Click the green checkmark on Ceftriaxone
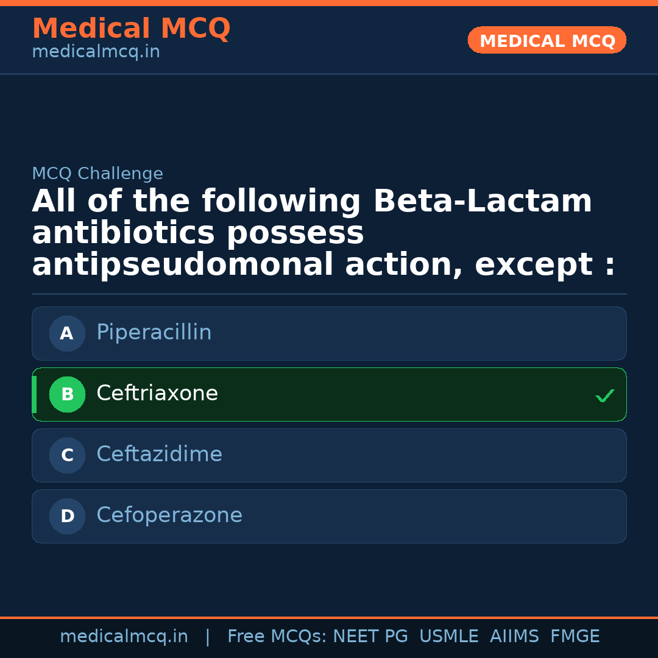 [604, 396]
